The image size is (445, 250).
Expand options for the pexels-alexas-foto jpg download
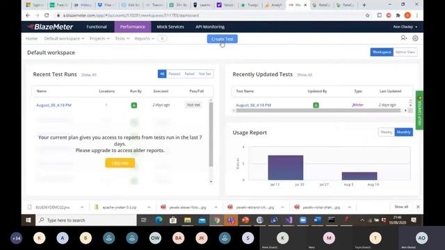click(216, 207)
